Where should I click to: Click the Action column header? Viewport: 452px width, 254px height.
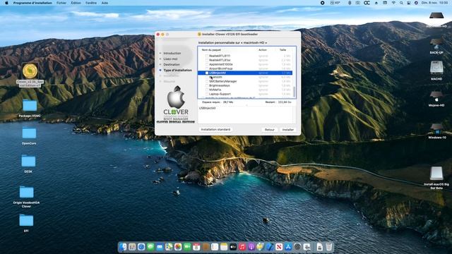(263, 50)
